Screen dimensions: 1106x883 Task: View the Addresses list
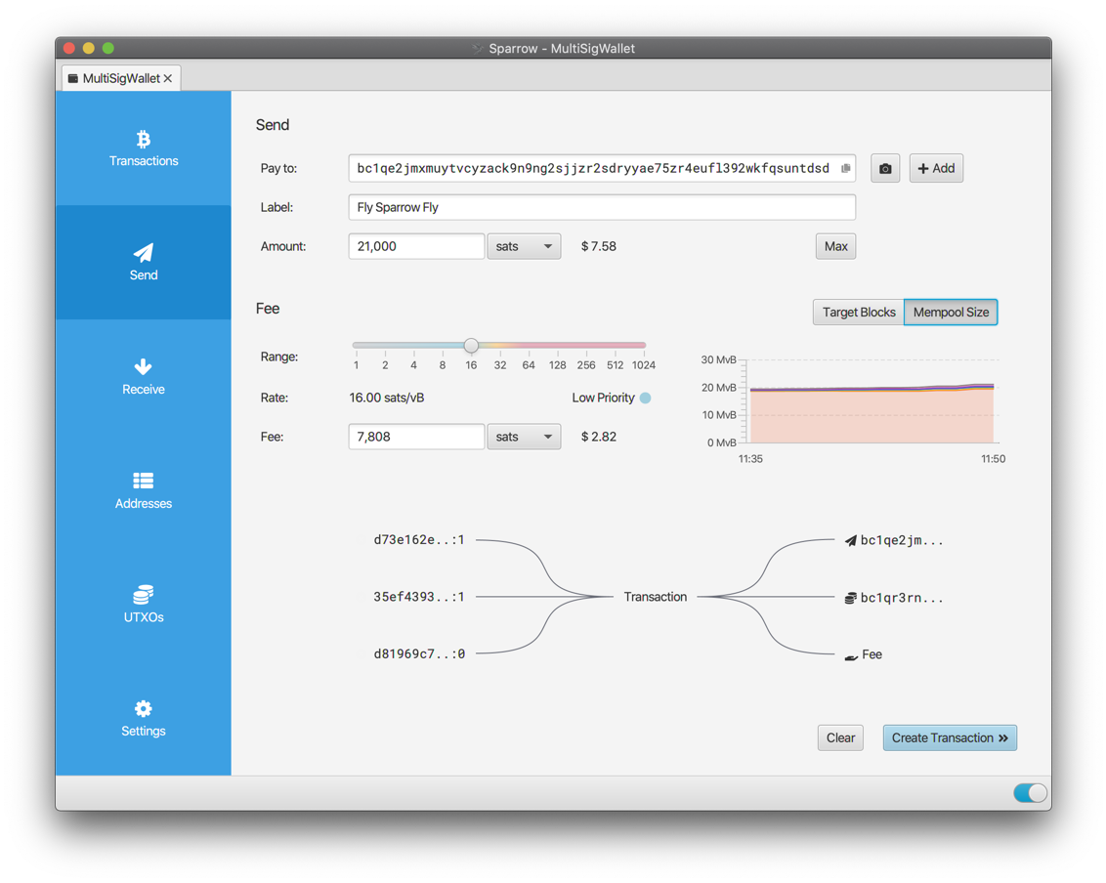click(x=143, y=491)
